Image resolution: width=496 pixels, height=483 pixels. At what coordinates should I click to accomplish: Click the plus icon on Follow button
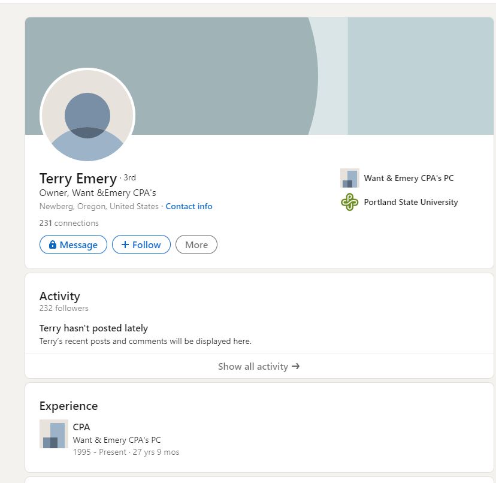coord(125,244)
